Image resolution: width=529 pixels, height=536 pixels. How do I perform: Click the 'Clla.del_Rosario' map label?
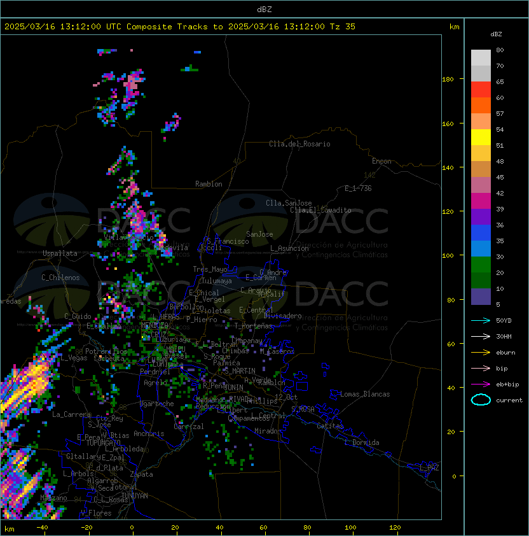pyautogui.click(x=299, y=144)
